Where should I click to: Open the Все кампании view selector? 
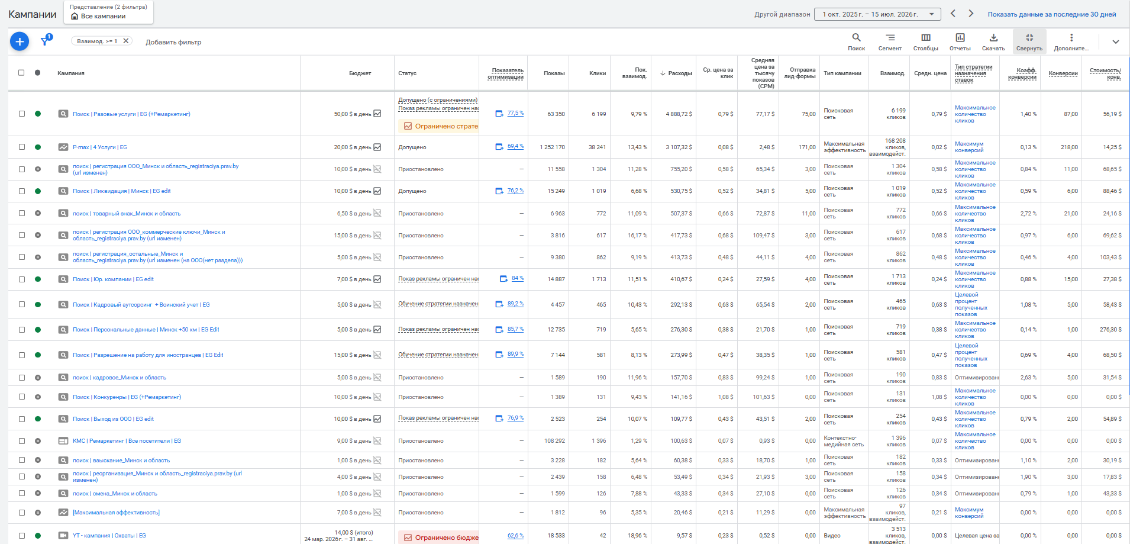109,12
